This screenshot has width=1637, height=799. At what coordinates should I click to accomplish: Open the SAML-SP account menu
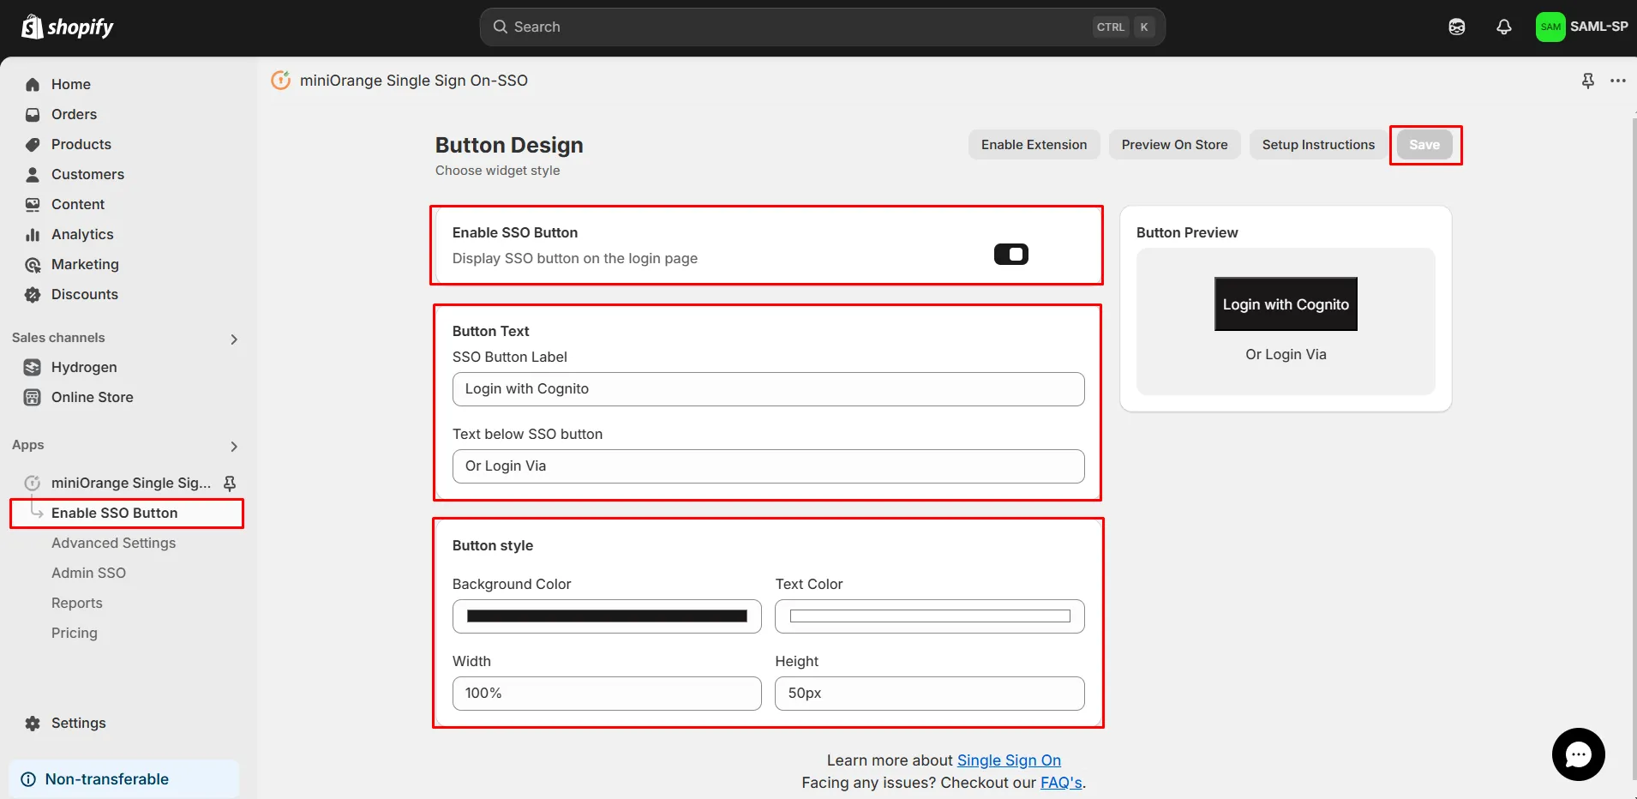click(1582, 27)
